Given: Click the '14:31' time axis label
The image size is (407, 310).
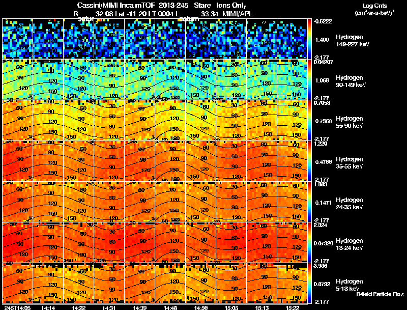Looking at the screenshot, I should point(109,307).
